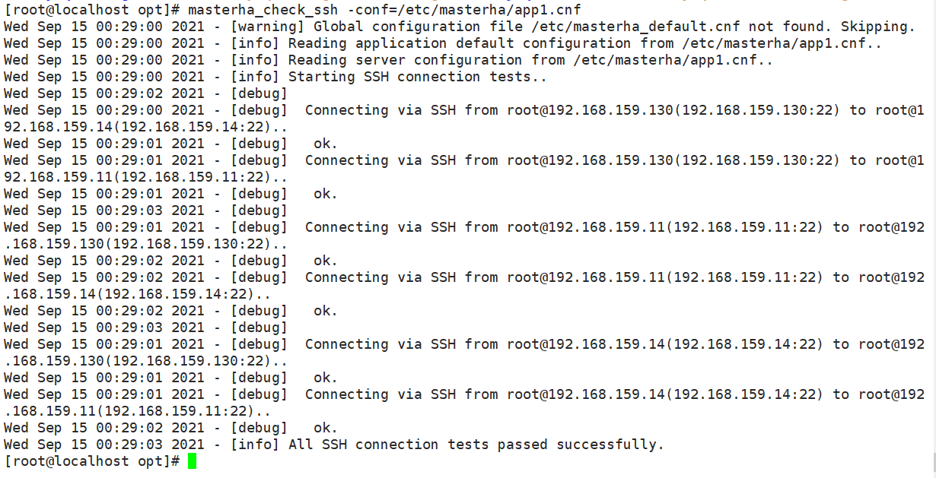Click "Starting SSH connection tests.." message
The image size is (936, 478).
[x=417, y=77]
